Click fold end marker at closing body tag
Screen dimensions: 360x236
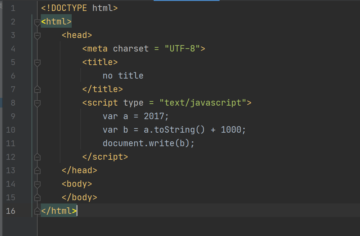pos(37,197)
